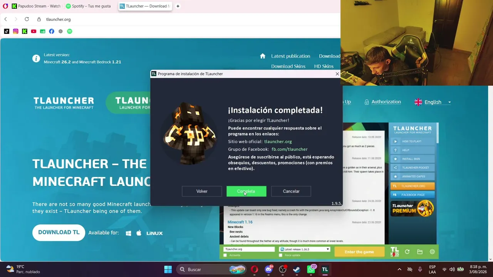Click the folder icon in launcher preview
The image size is (493, 277).
[420, 252]
